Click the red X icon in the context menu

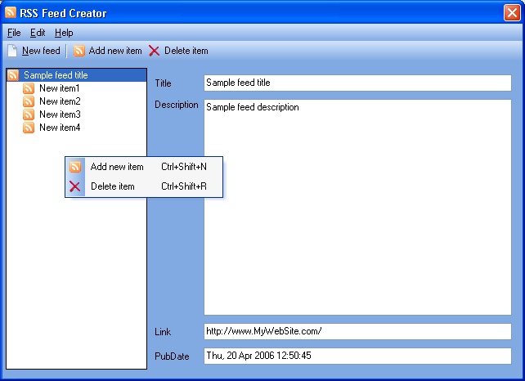[75, 186]
